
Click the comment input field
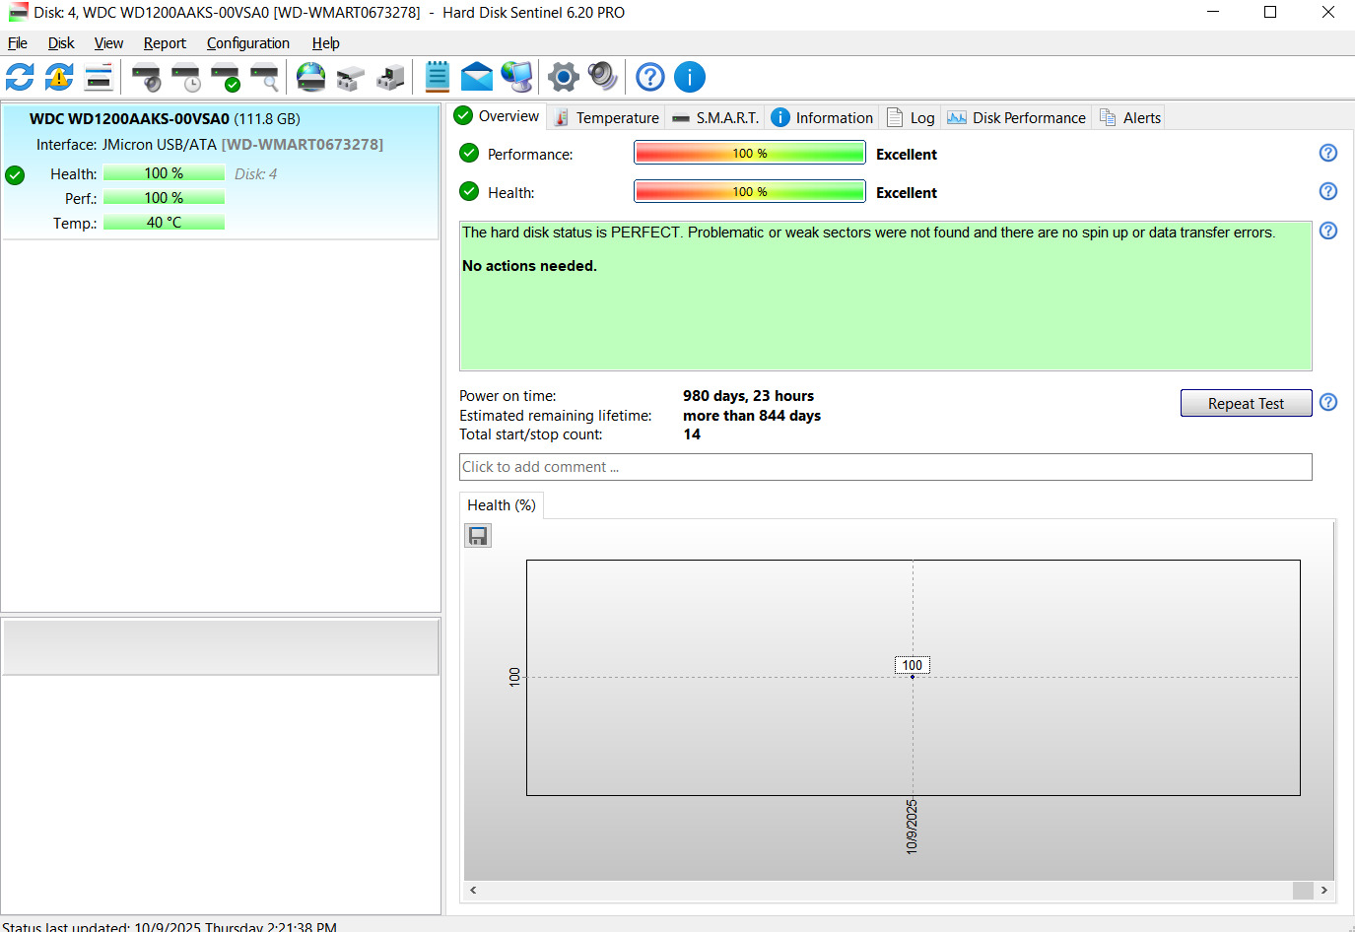(885, 467)
